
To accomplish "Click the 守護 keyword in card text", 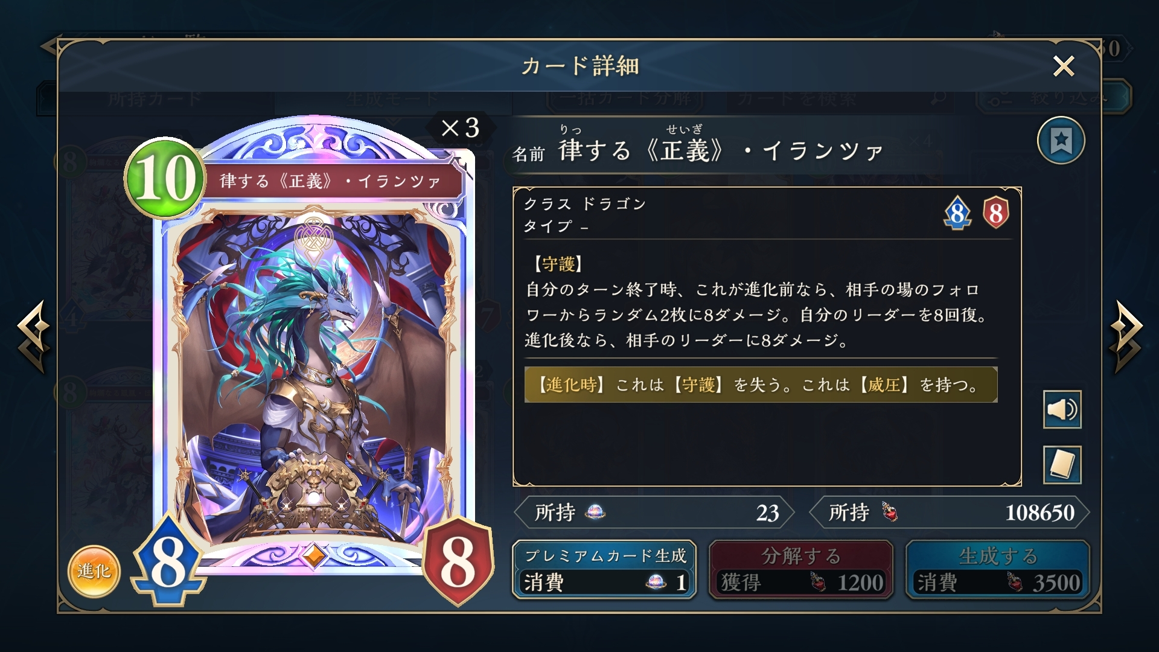I will pyautogui.click(x=558, y=264).
